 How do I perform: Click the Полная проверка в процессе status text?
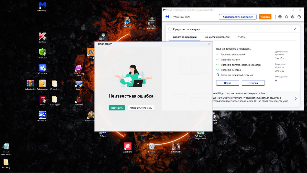(x=234, y=48)
